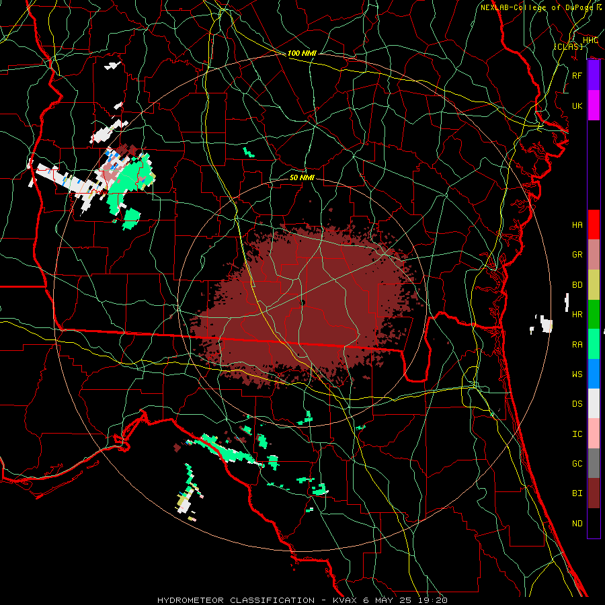Click the GR pink-brown legend swatch
Screen dimensions: 605x605
594,255
